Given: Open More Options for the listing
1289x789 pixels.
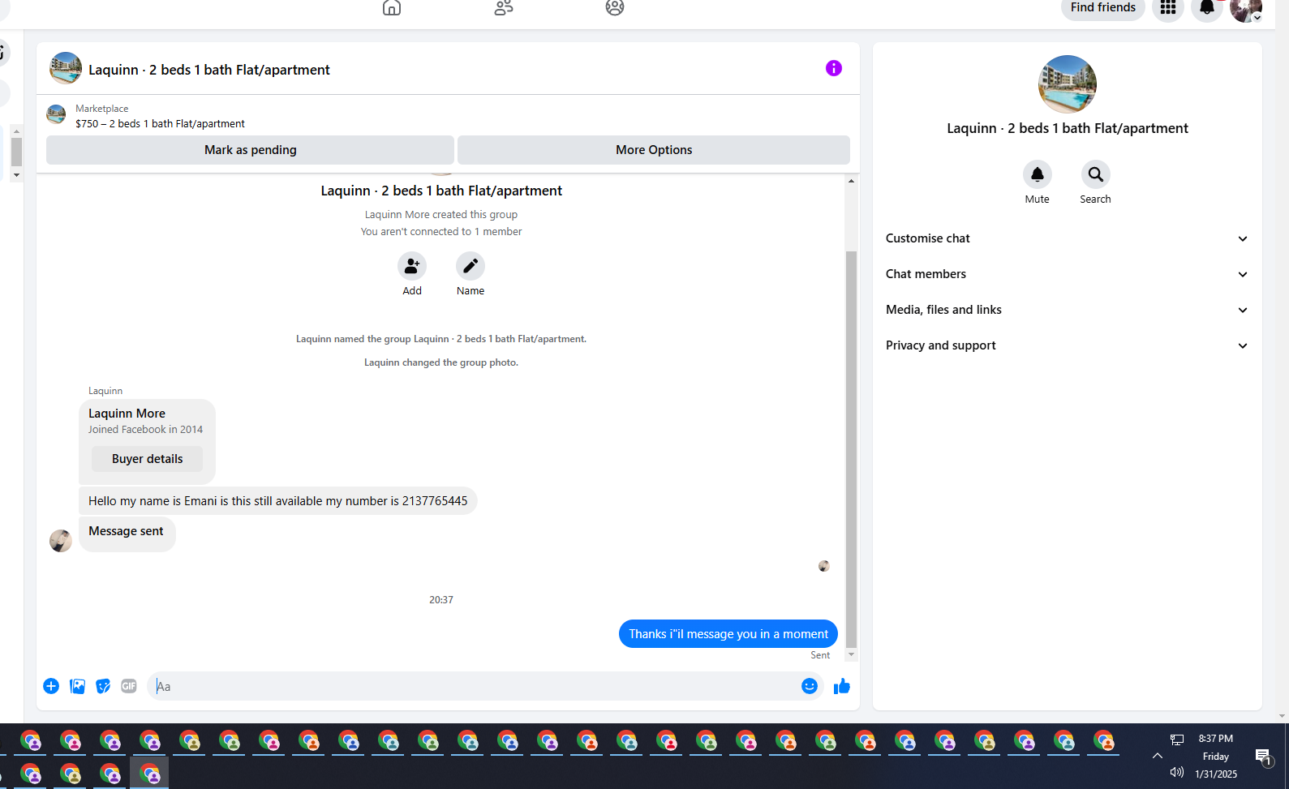Looking at the screenshot, I should pyautogui.click(x=654, y=150).
